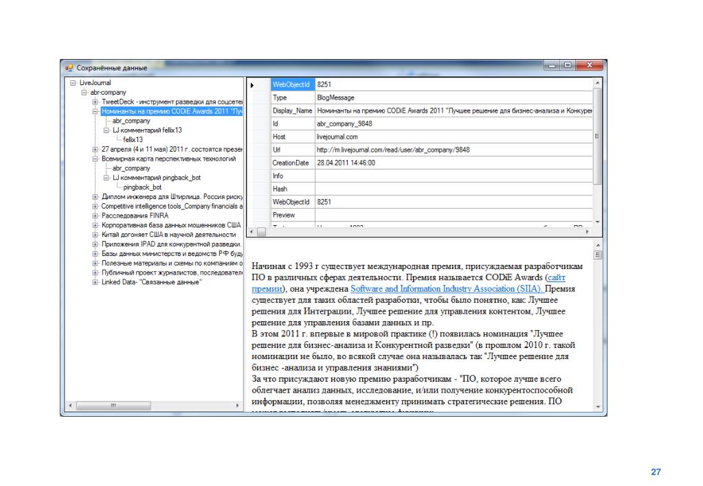Select Базы данных министерств tree item
Screen dimensions: 703x486
172,254
